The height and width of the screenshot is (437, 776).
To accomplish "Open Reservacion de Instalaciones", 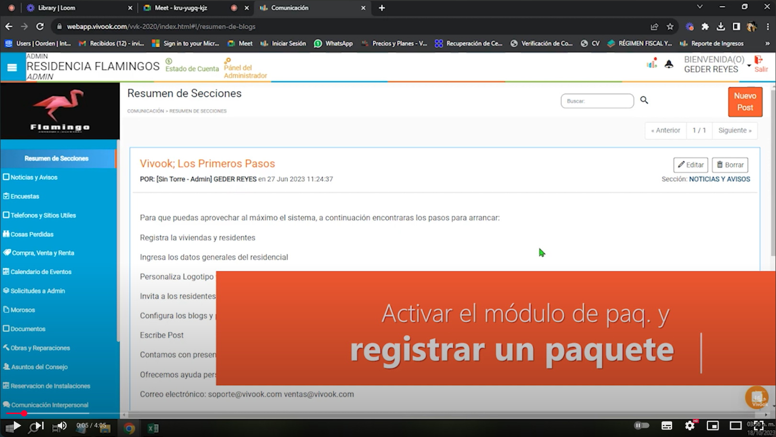I will pyautogui.click(x=50, y=386).
